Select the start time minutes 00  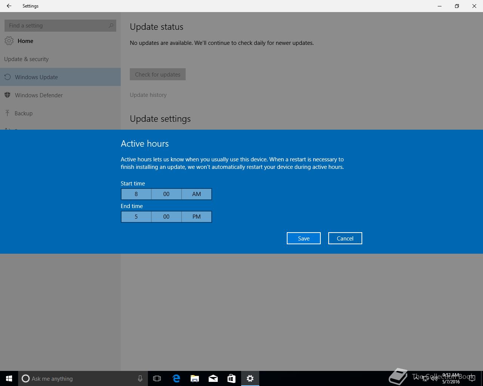(166, 194)
